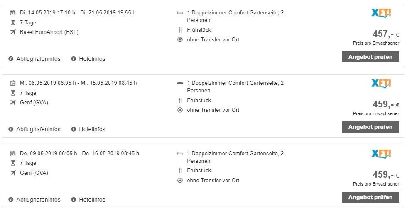Check the 457 € Basel offer
Viewport: 407px width, 210px height.
pyautogui.click(x=370, y=57)
